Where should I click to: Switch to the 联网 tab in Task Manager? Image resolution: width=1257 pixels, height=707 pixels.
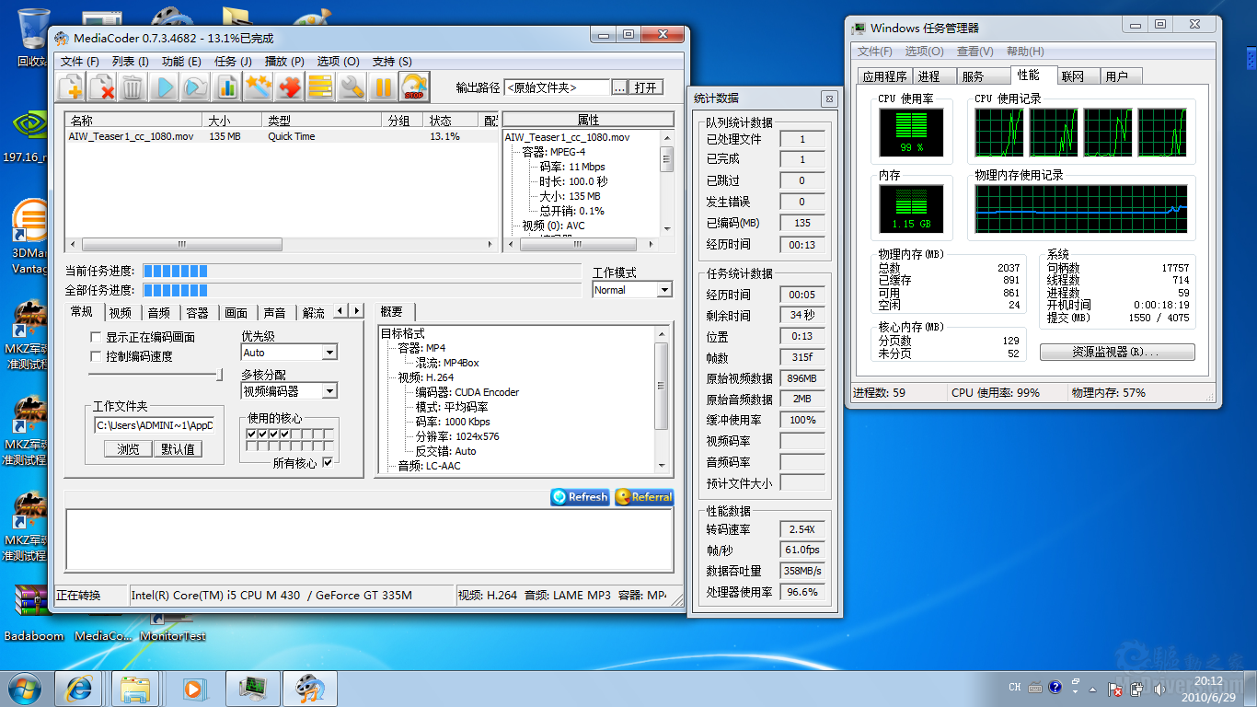(1072, 76)
